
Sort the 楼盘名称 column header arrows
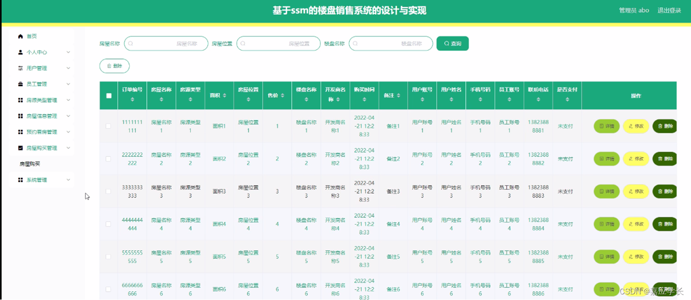tap(306, 100)
